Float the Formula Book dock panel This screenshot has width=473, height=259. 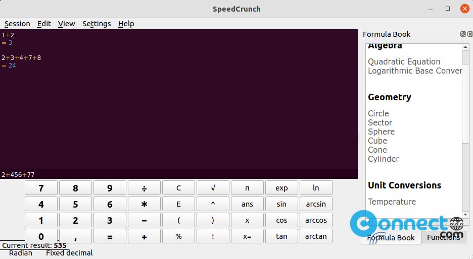click(463, 34)
